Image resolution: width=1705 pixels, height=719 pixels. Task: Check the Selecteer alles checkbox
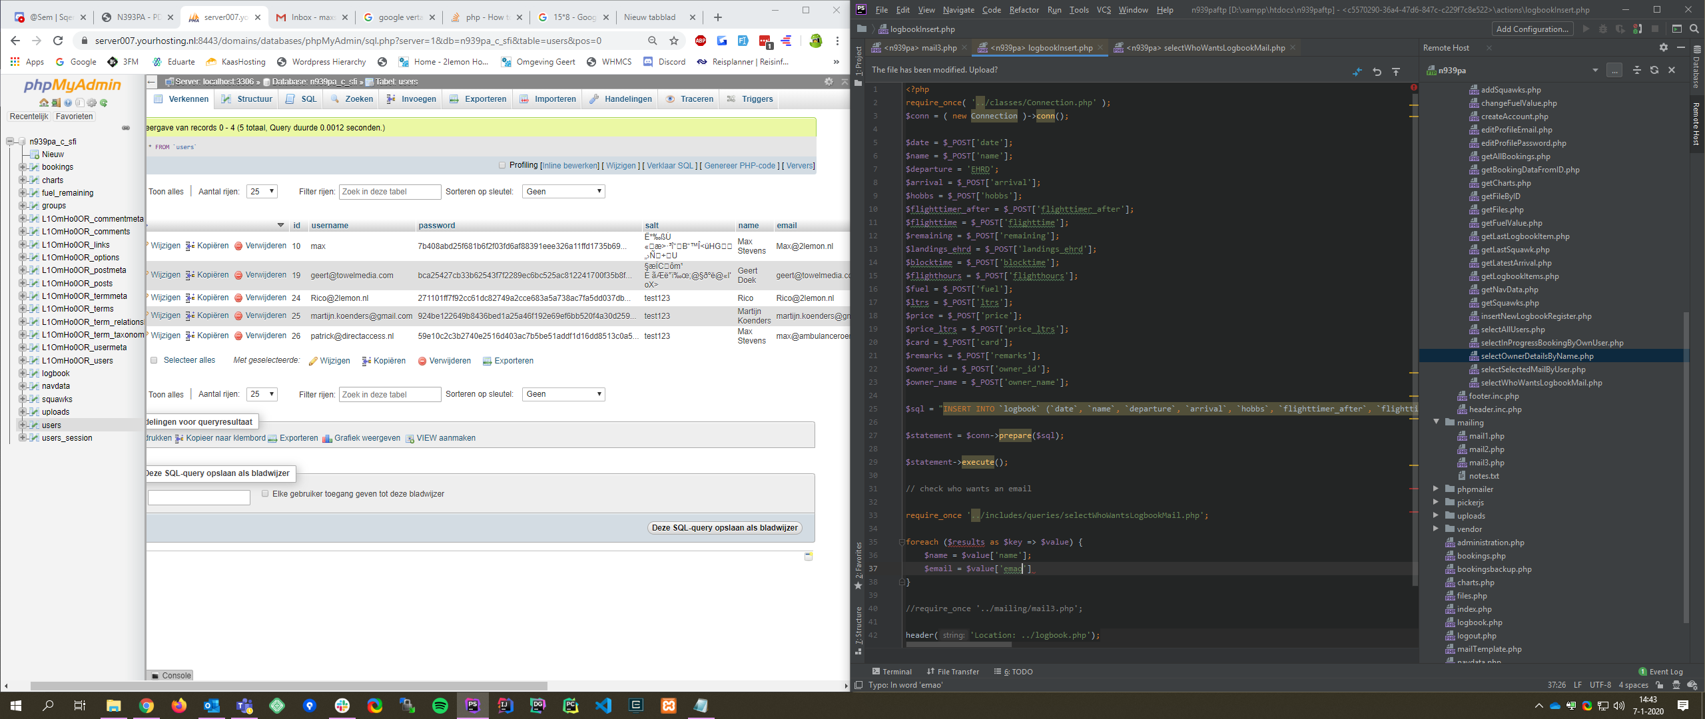pos(154,360)
